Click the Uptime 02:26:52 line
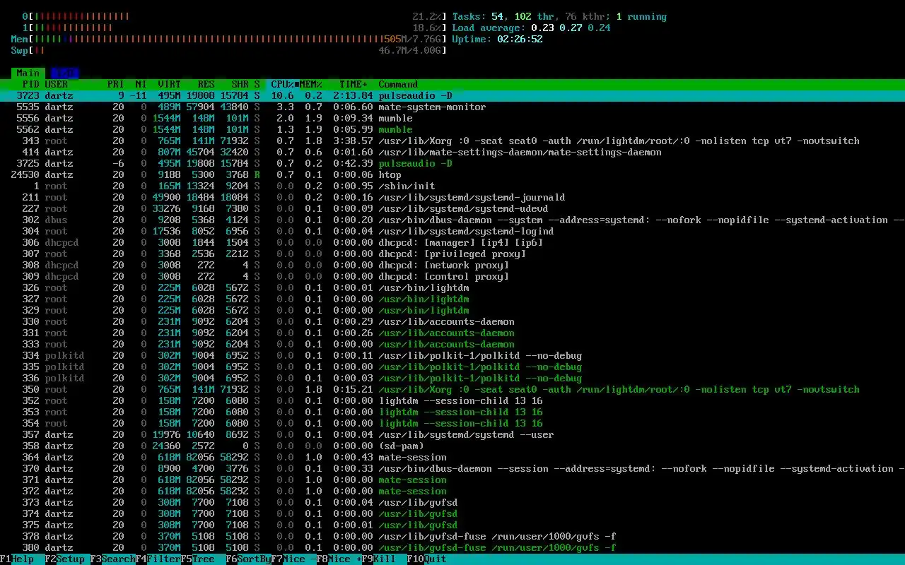The height and width of the screenshot is (565, 905). point(497,39)
